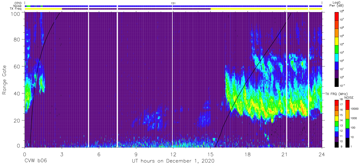
Task: Click the black segment of NOISE colorbar
Action: click(348, 143)
